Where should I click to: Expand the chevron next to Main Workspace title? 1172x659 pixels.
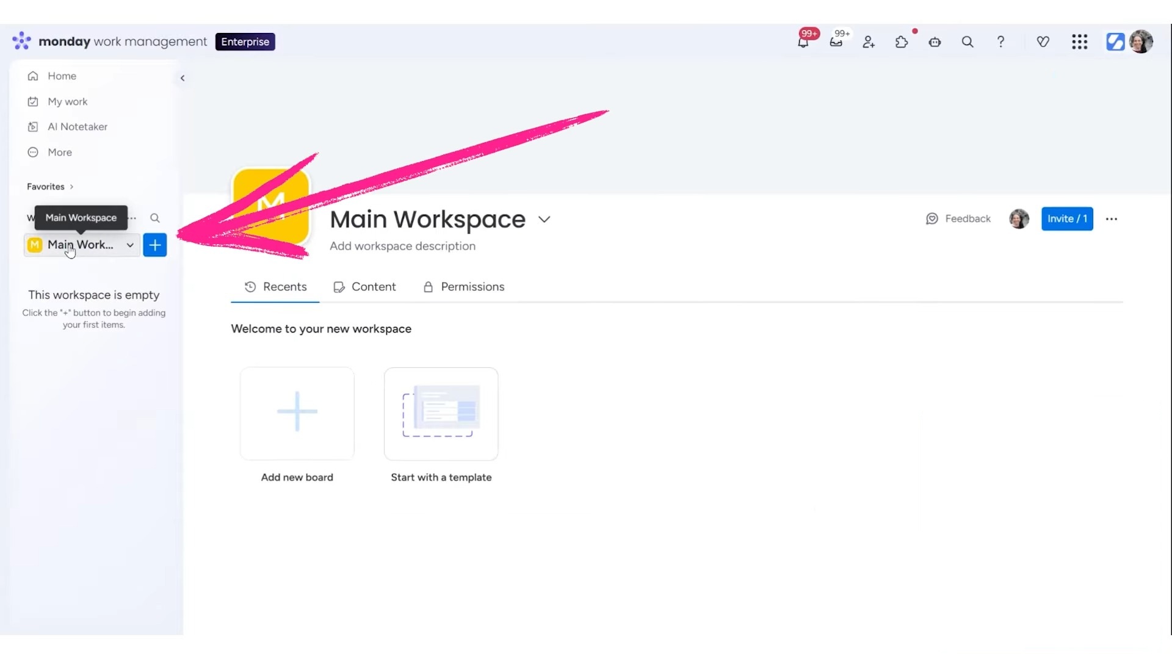coord(544,220)
